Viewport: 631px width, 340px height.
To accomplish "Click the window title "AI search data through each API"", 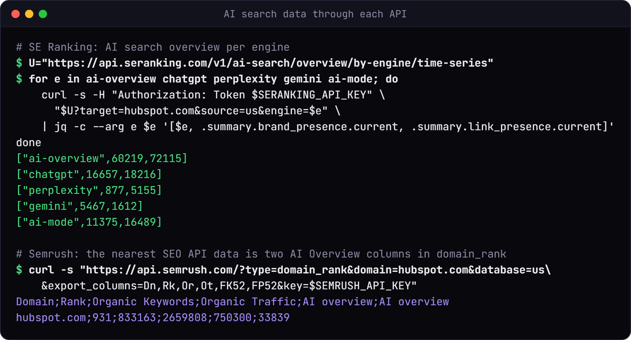I will (315, 14).
